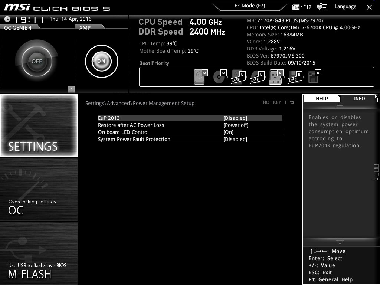
Task: Select the USB key boot device icon
Action: [276, 77]
